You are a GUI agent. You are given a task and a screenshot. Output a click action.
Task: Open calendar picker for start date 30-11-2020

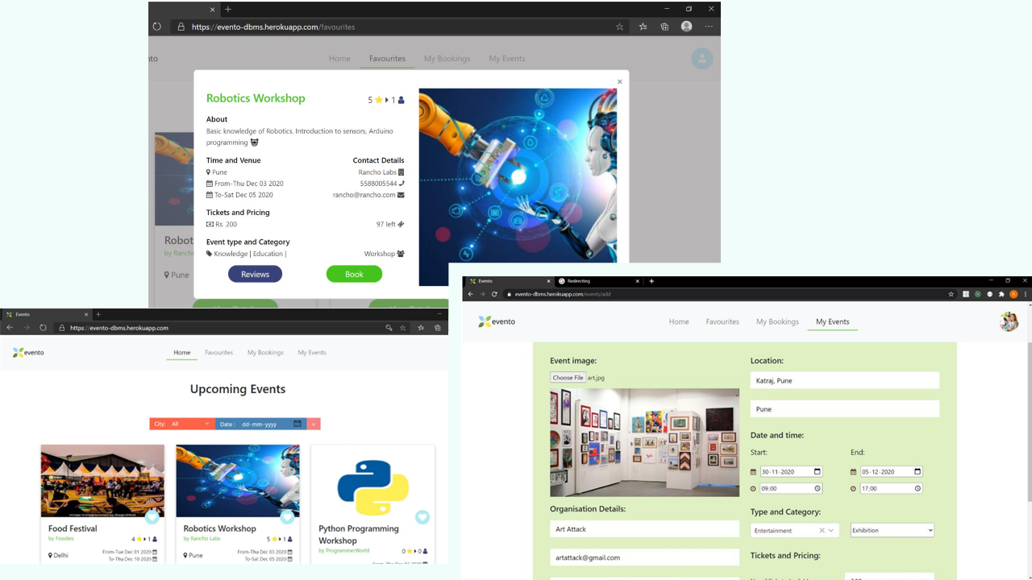coord(817,472)
